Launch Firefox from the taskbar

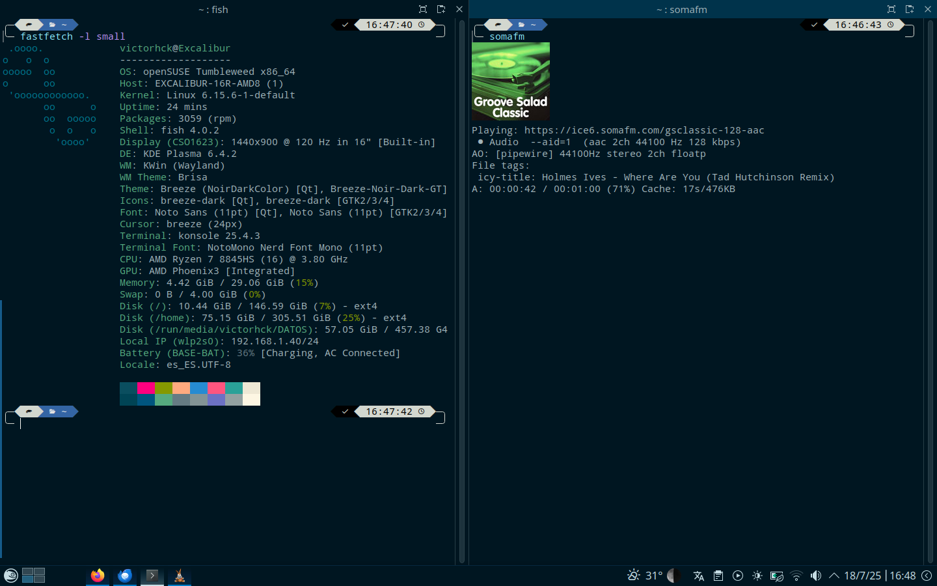[x=98, y=576]
